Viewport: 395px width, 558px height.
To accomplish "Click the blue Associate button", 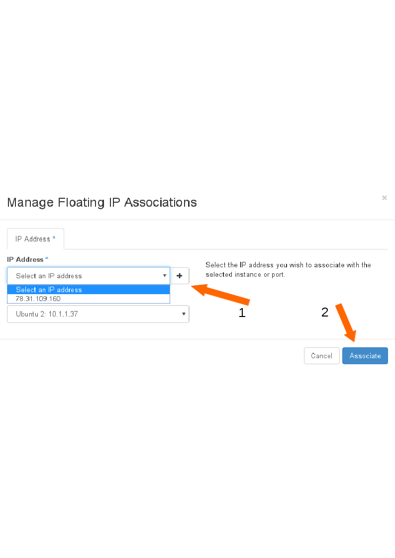I will 365,356.
